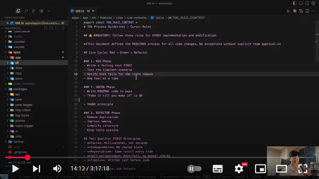Open the Source Control view icon
The image size is (319, 179).
tap(34, 11)
